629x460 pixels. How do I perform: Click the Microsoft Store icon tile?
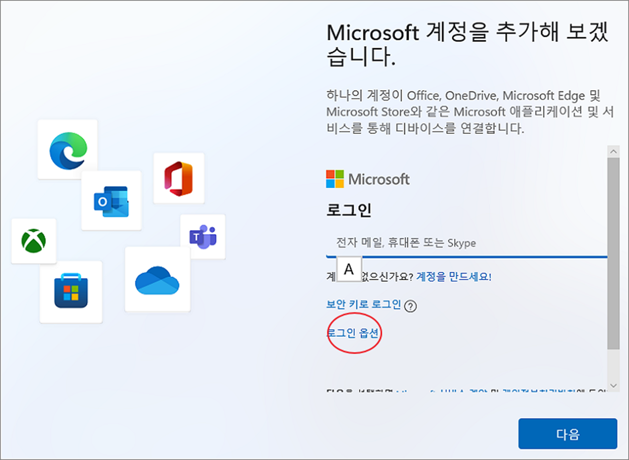point(71,292)
